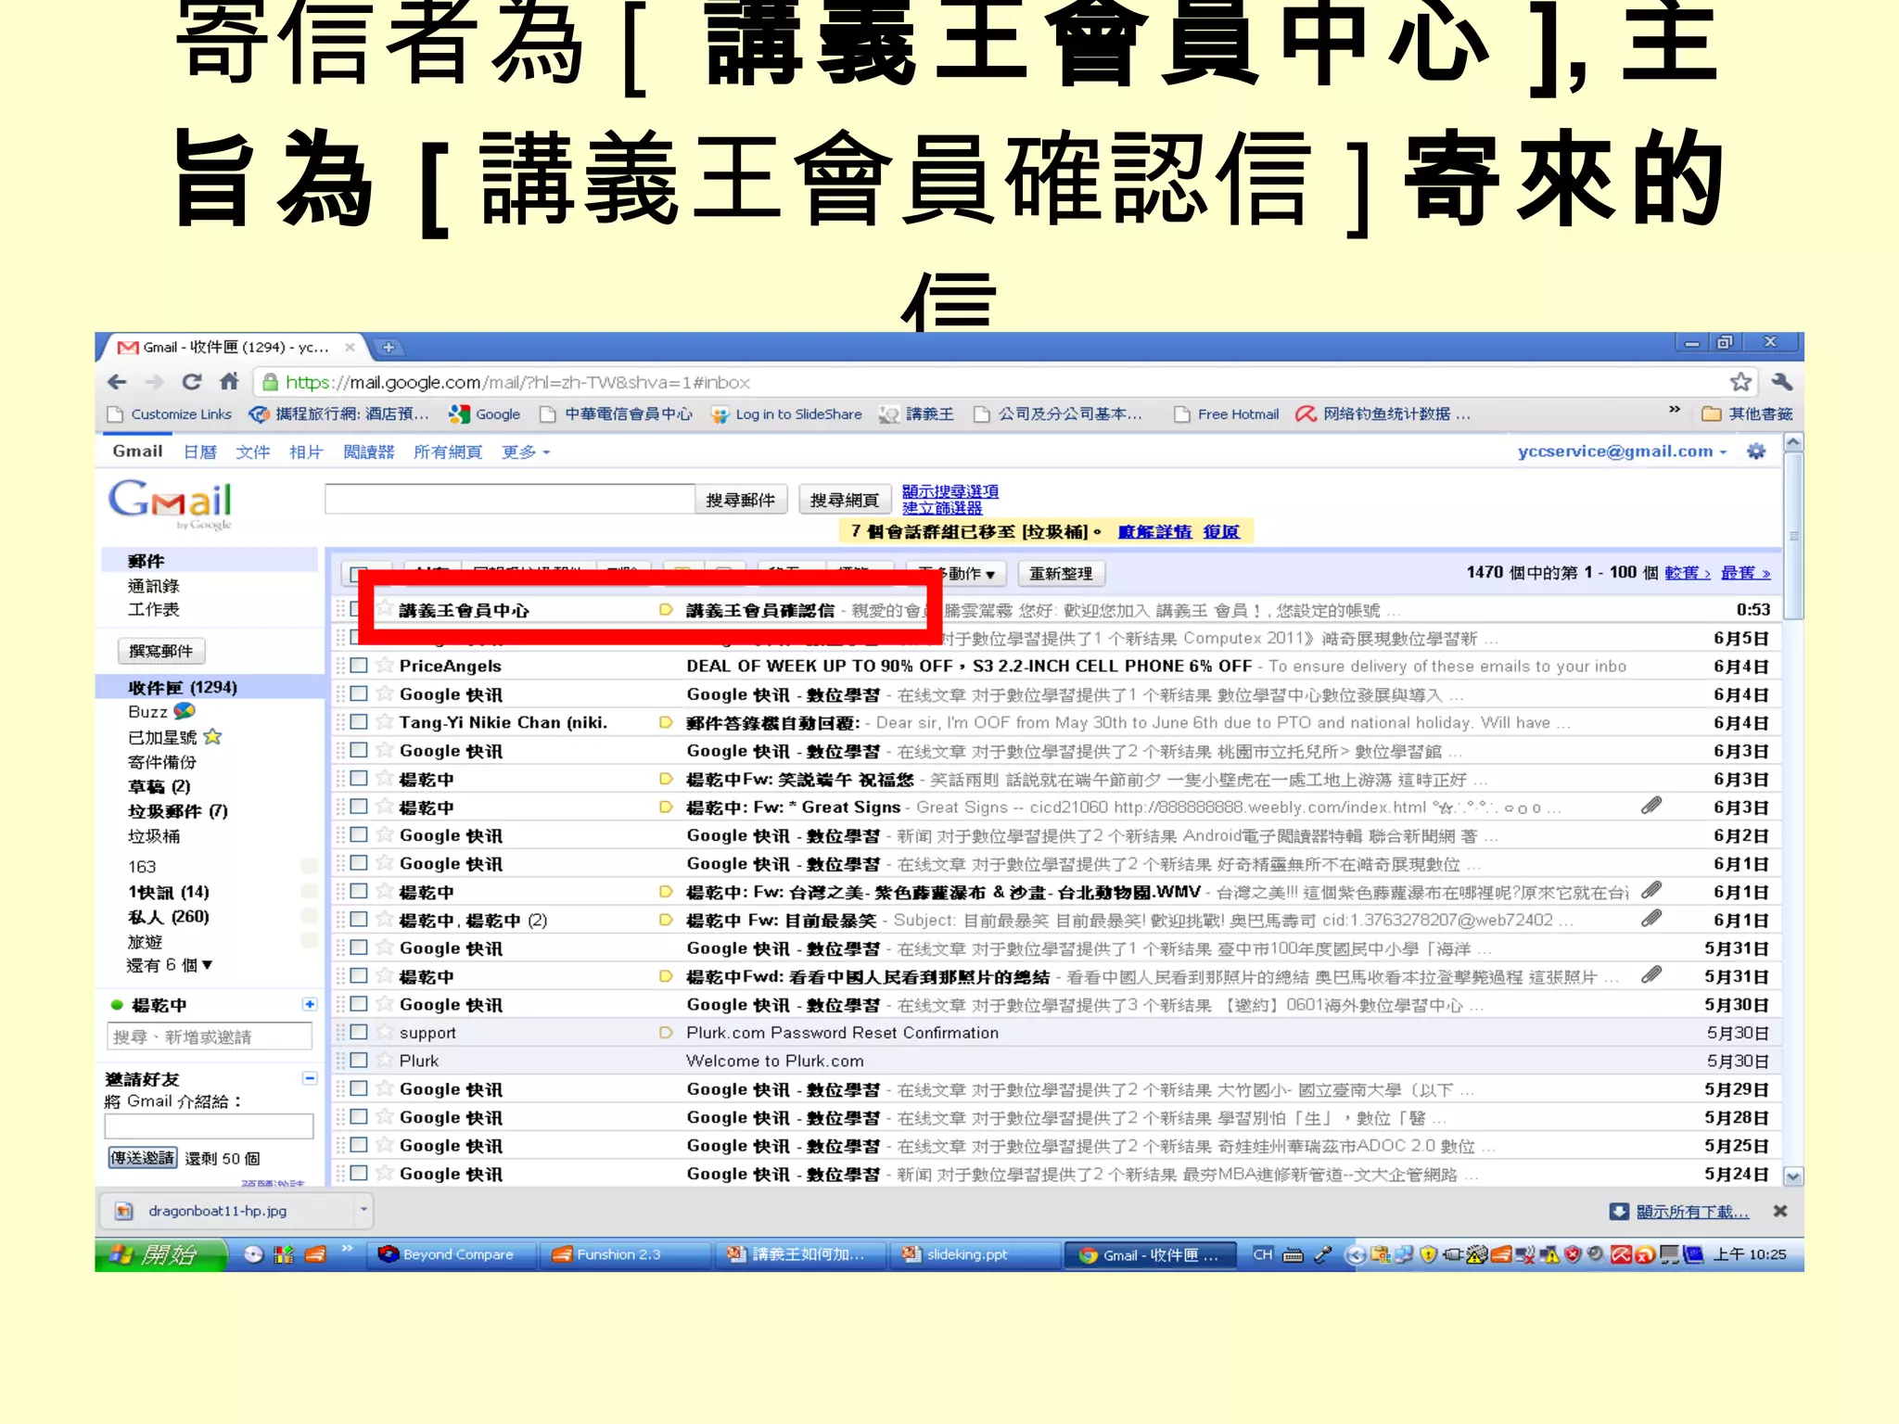Star the Tang-Yi Nikie Chan message
The image size is (1899, 1424).
tap(384, 721)
